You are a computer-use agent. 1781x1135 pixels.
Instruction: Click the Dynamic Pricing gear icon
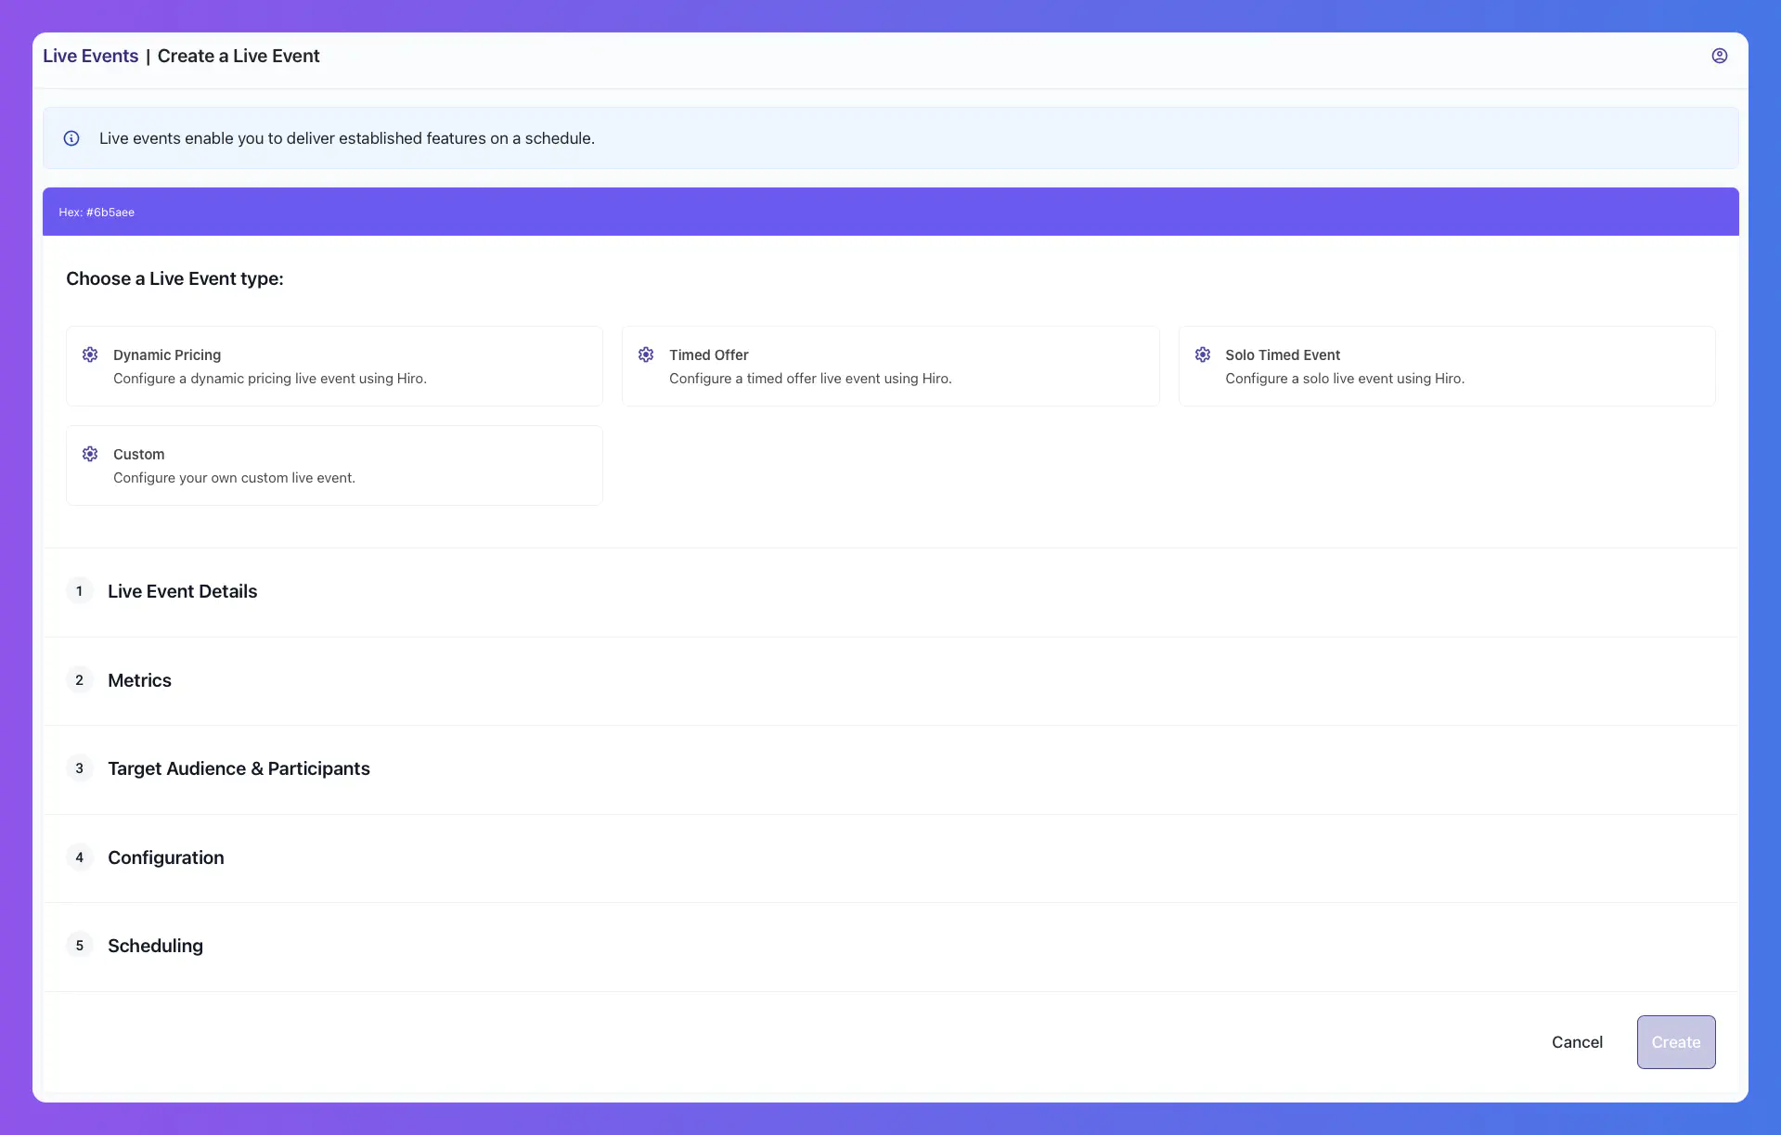tap(90, 355)
